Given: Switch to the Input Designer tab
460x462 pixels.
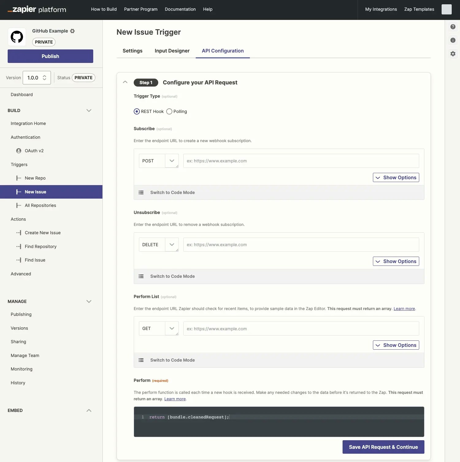Looking at the screenshot, I should point(172,51).
